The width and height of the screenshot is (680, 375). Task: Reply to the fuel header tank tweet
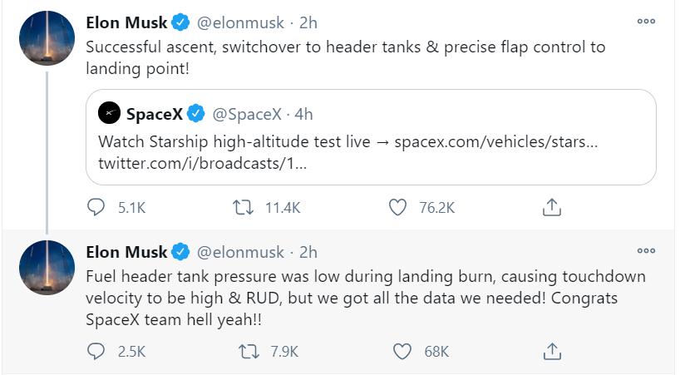click(96, 352)
